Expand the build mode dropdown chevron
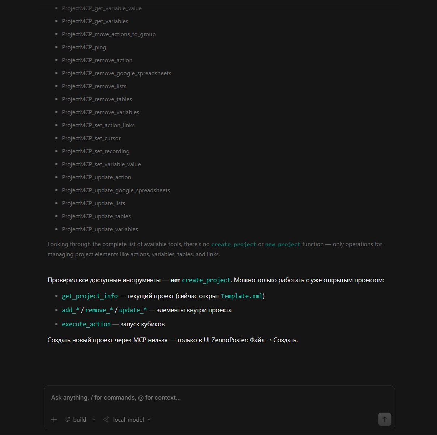 (x=94, y=419)
